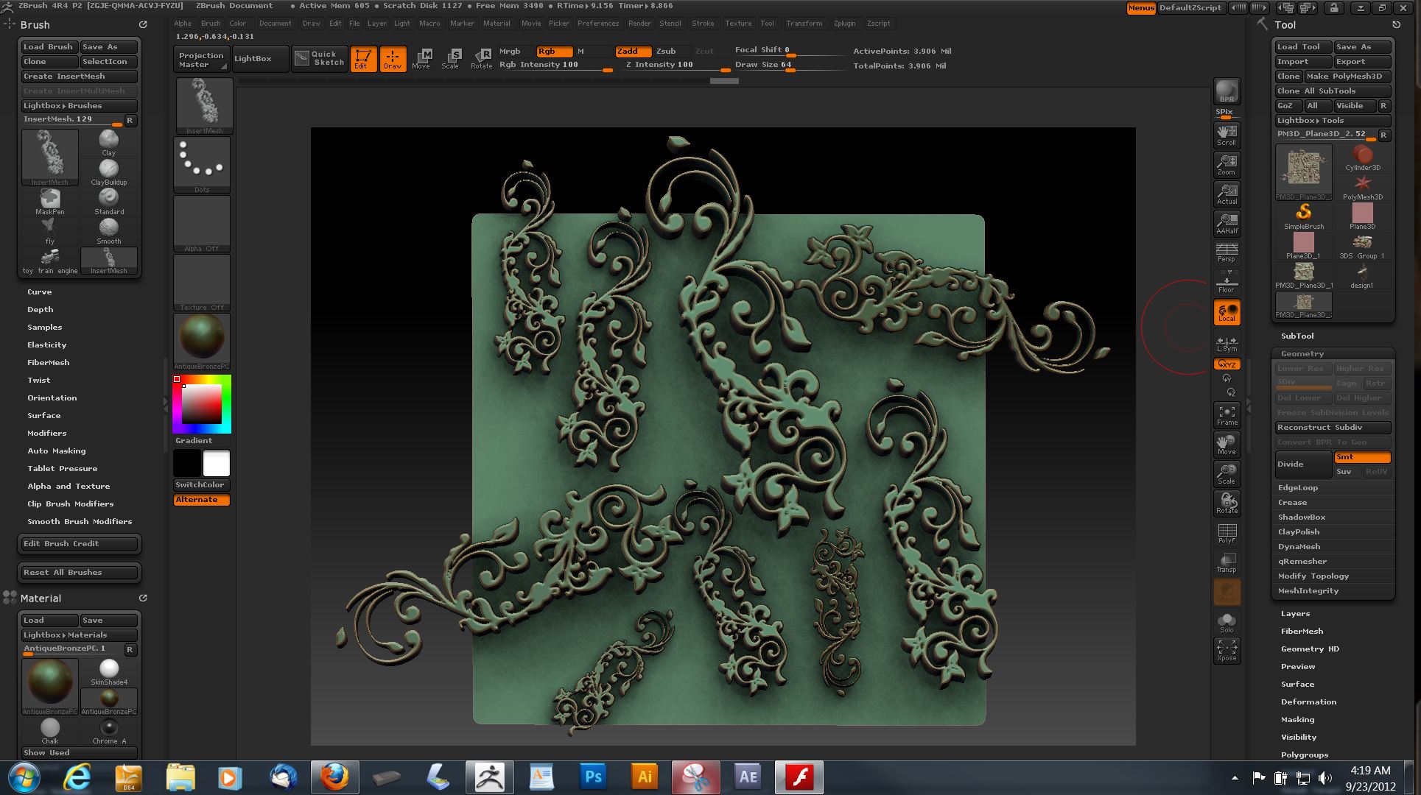Toggle Edit mode button

[x=363, y=59]
